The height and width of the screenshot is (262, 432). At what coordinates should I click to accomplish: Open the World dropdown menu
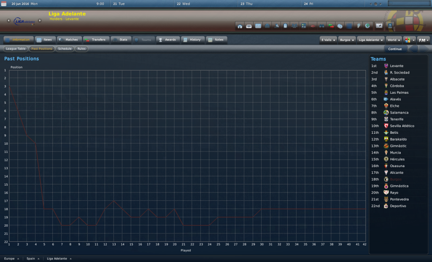[x=394, y=40]
